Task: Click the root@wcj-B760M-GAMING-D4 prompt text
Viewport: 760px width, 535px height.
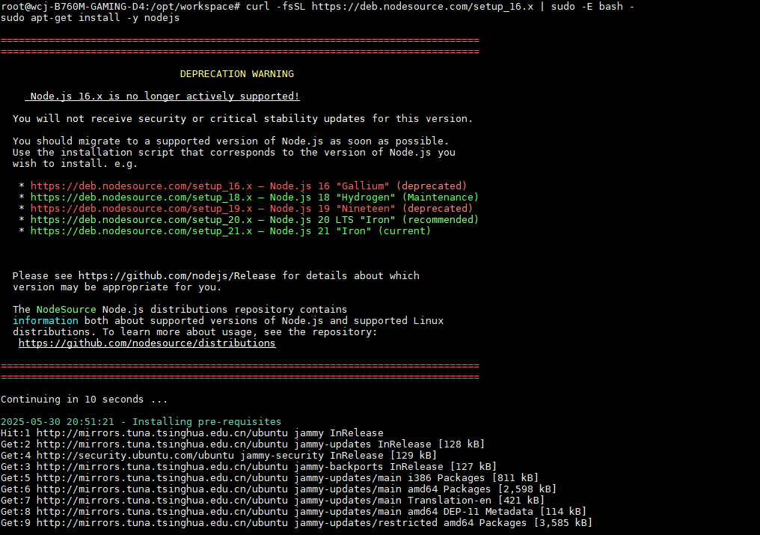Action: [120, 7]
